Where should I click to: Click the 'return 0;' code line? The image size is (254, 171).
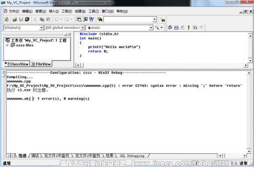point(98,51)
